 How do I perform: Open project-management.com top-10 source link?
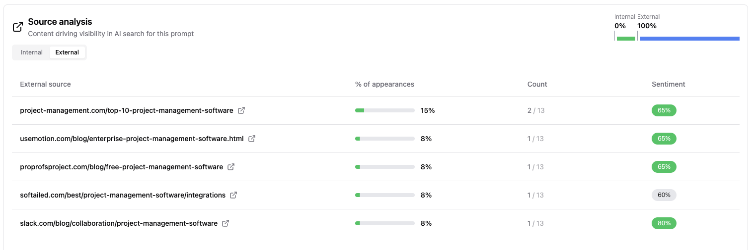[x=127, y=110]
